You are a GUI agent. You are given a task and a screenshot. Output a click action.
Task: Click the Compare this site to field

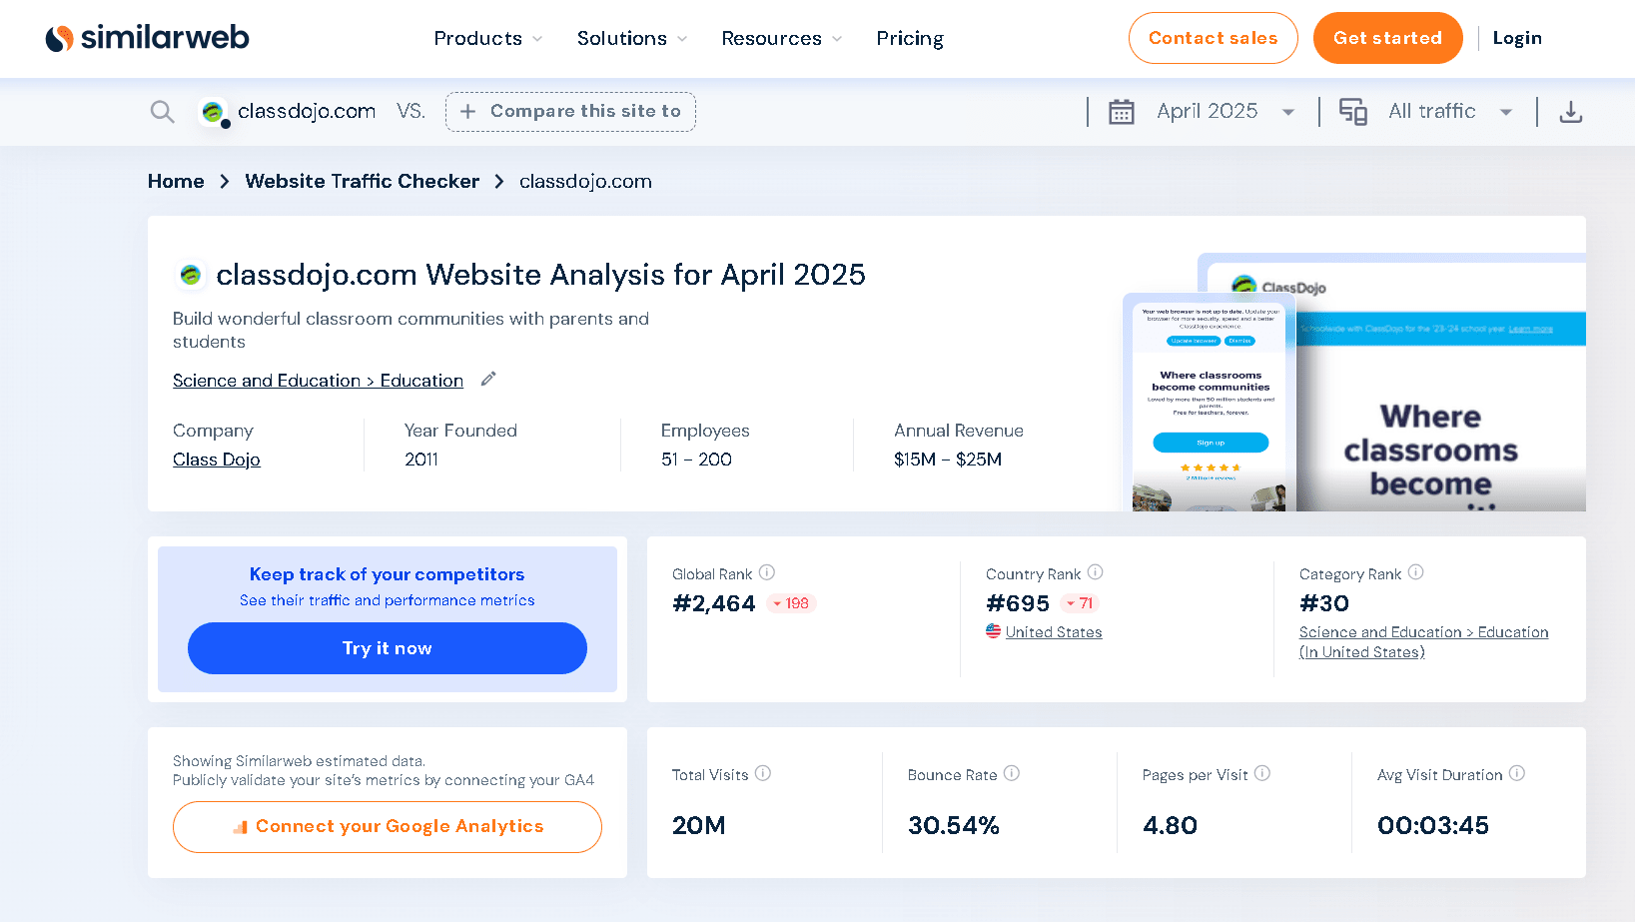570,112
